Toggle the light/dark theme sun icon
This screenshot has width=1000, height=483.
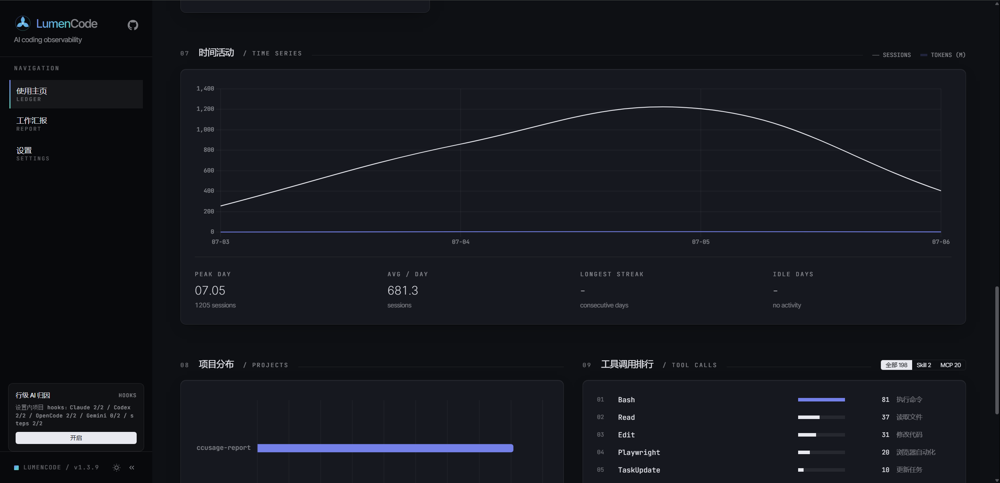pyautogui.click(x=116, y=467)
